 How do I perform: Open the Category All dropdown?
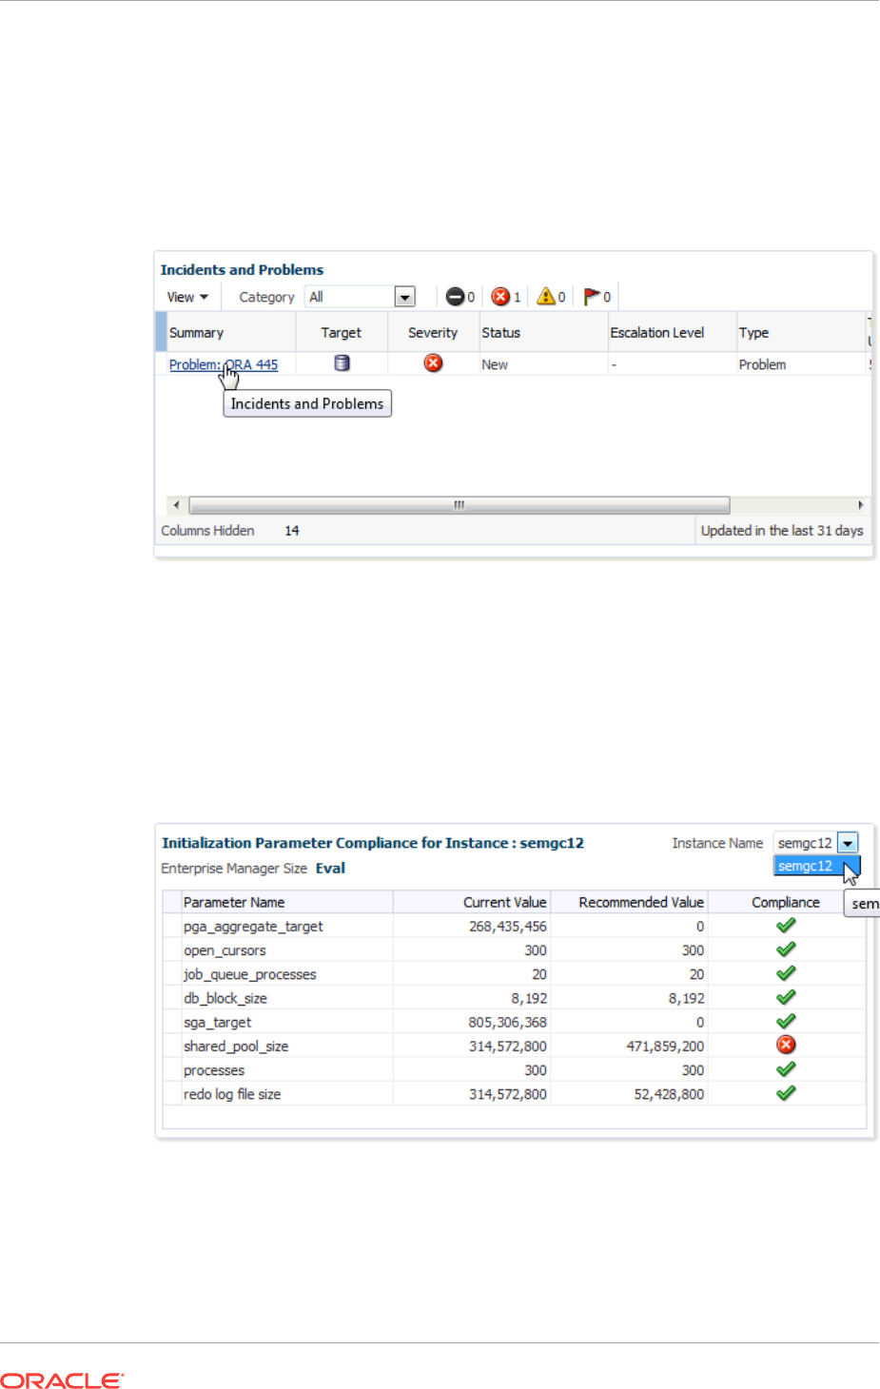tap(361, 297)
